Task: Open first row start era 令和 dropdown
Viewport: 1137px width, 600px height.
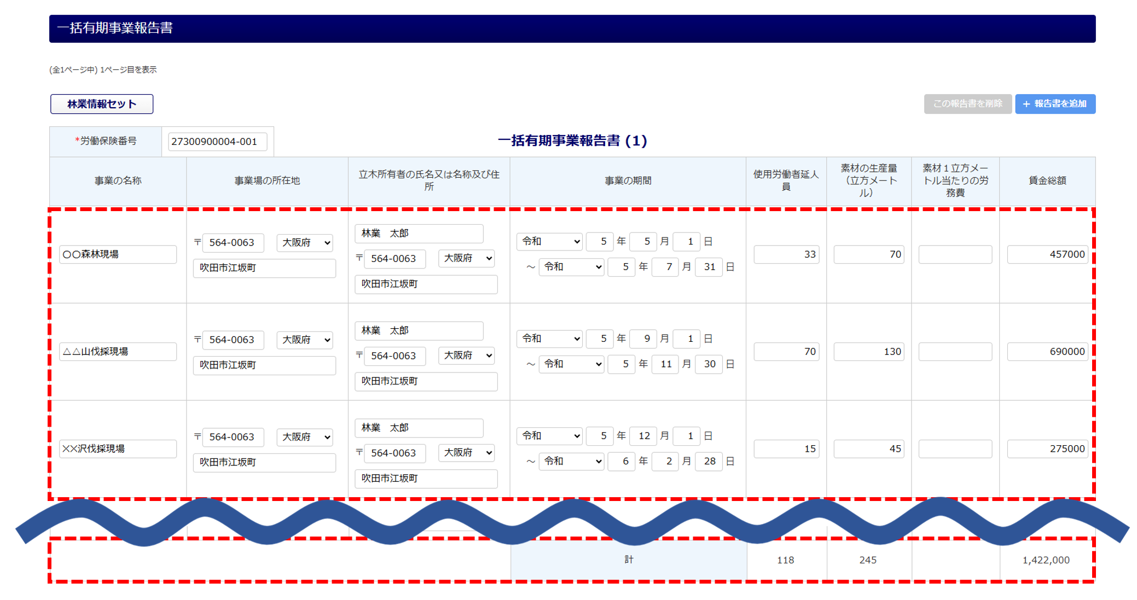Action: (x=549, y=241)
